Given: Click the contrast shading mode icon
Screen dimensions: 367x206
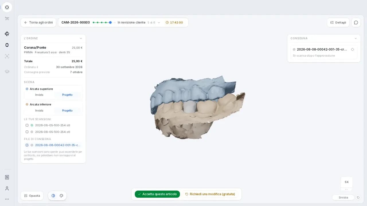Looking at the screenshot, I should (x=53, y=196).
